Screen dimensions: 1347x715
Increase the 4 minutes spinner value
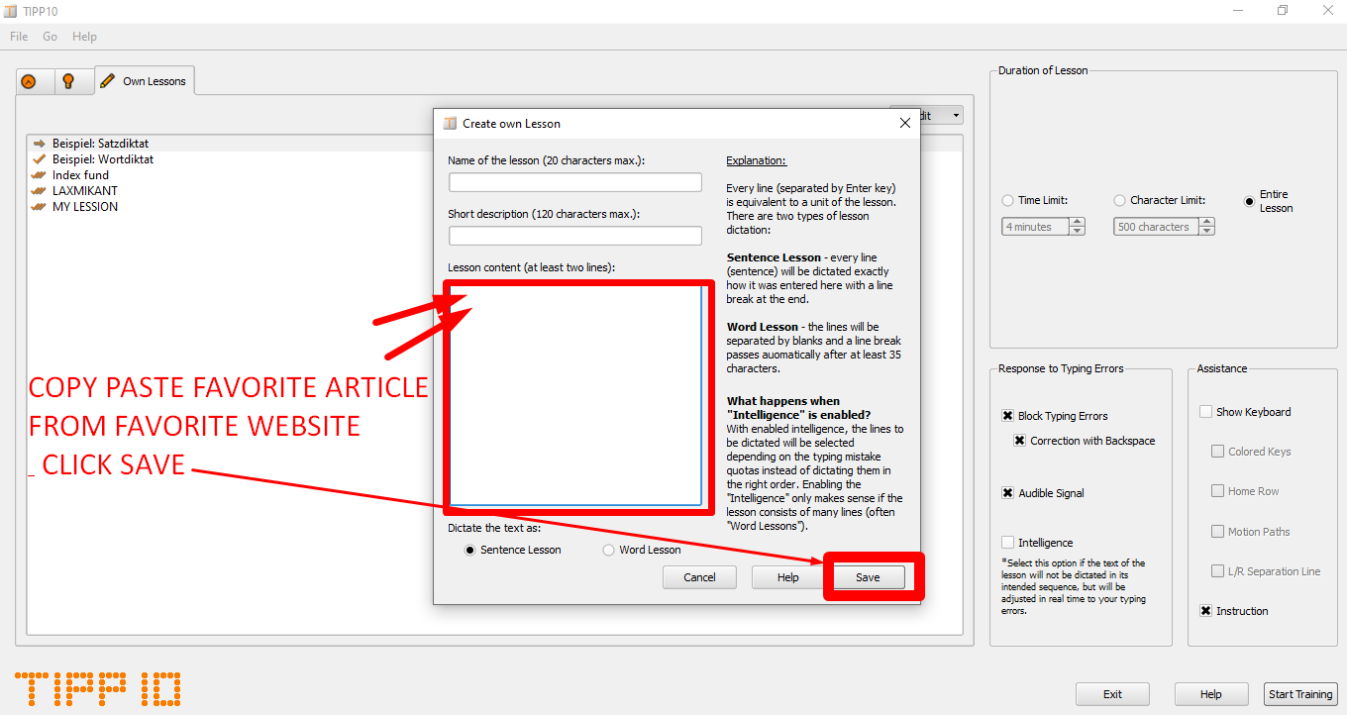pos(1078,222)
